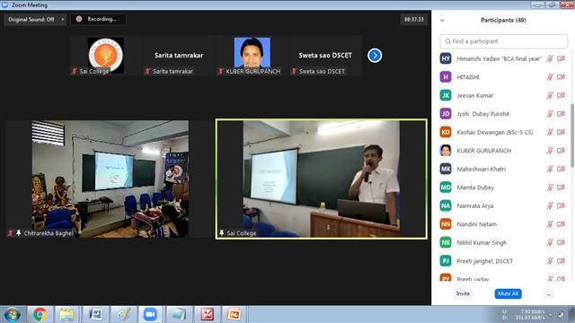This screenshot has width=575, height=323.
Task: Select the Sarita tamrakar video tile
Action: (x=179, y=56)
